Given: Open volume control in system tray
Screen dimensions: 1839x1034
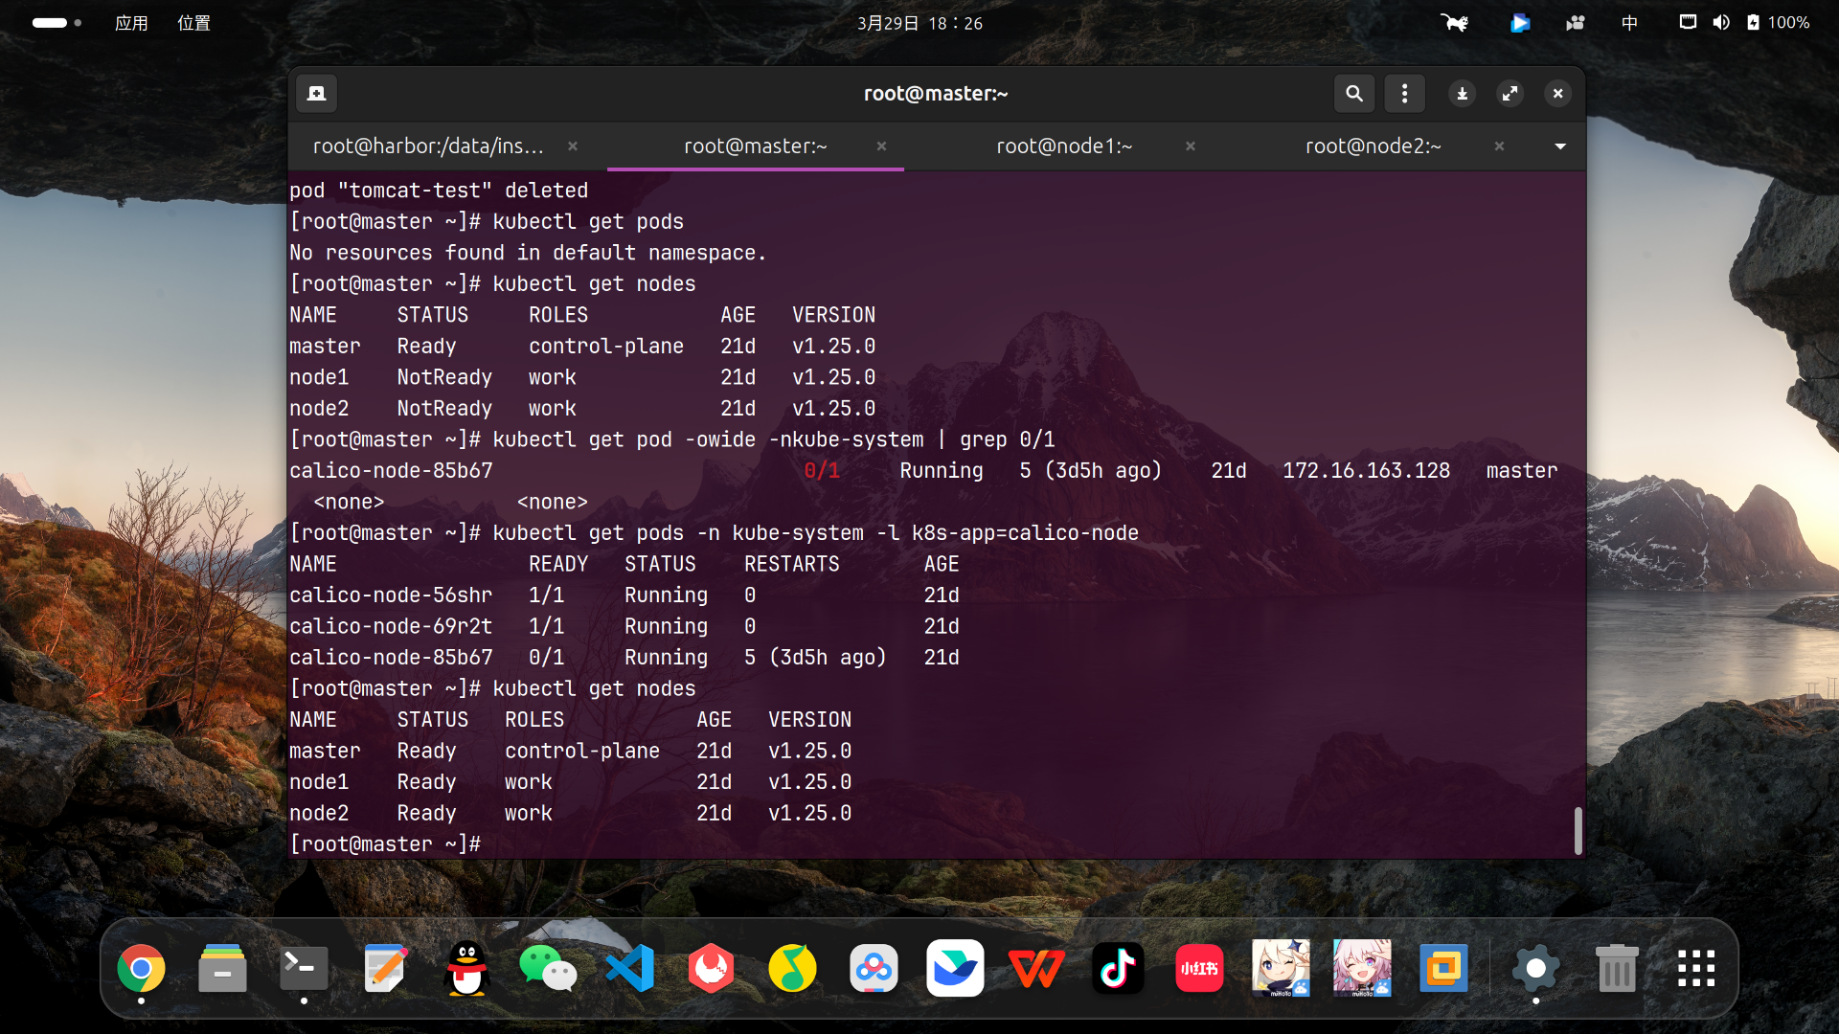Looking at the screenshot, I should (1721, 22).
